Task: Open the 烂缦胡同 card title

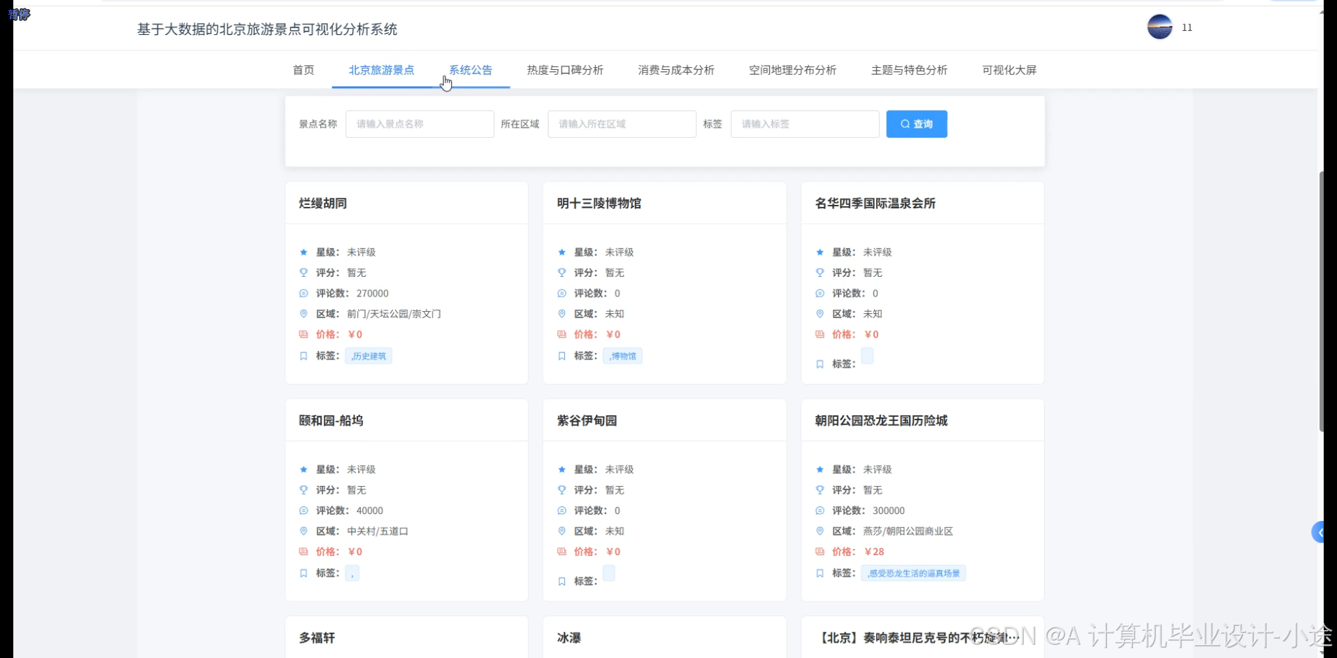Action: [323, 203]
